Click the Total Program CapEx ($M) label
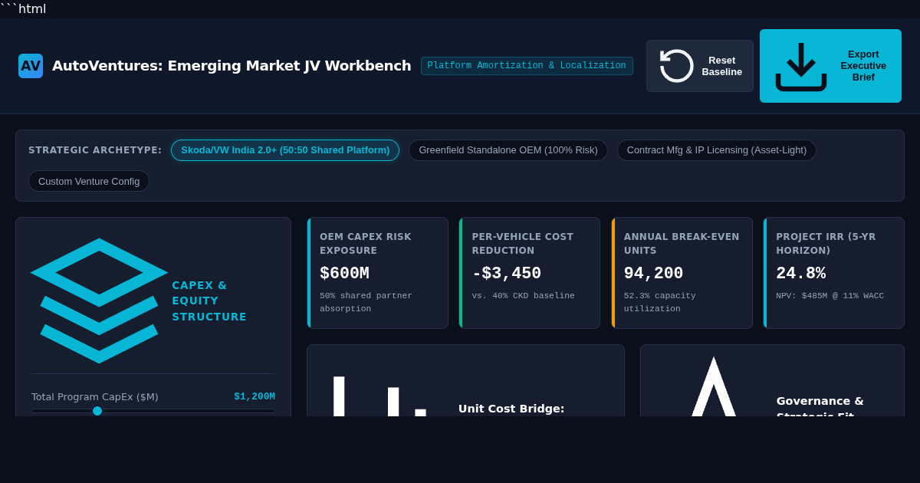The width and height of the screenshot is (920, 483). [95, 397]
